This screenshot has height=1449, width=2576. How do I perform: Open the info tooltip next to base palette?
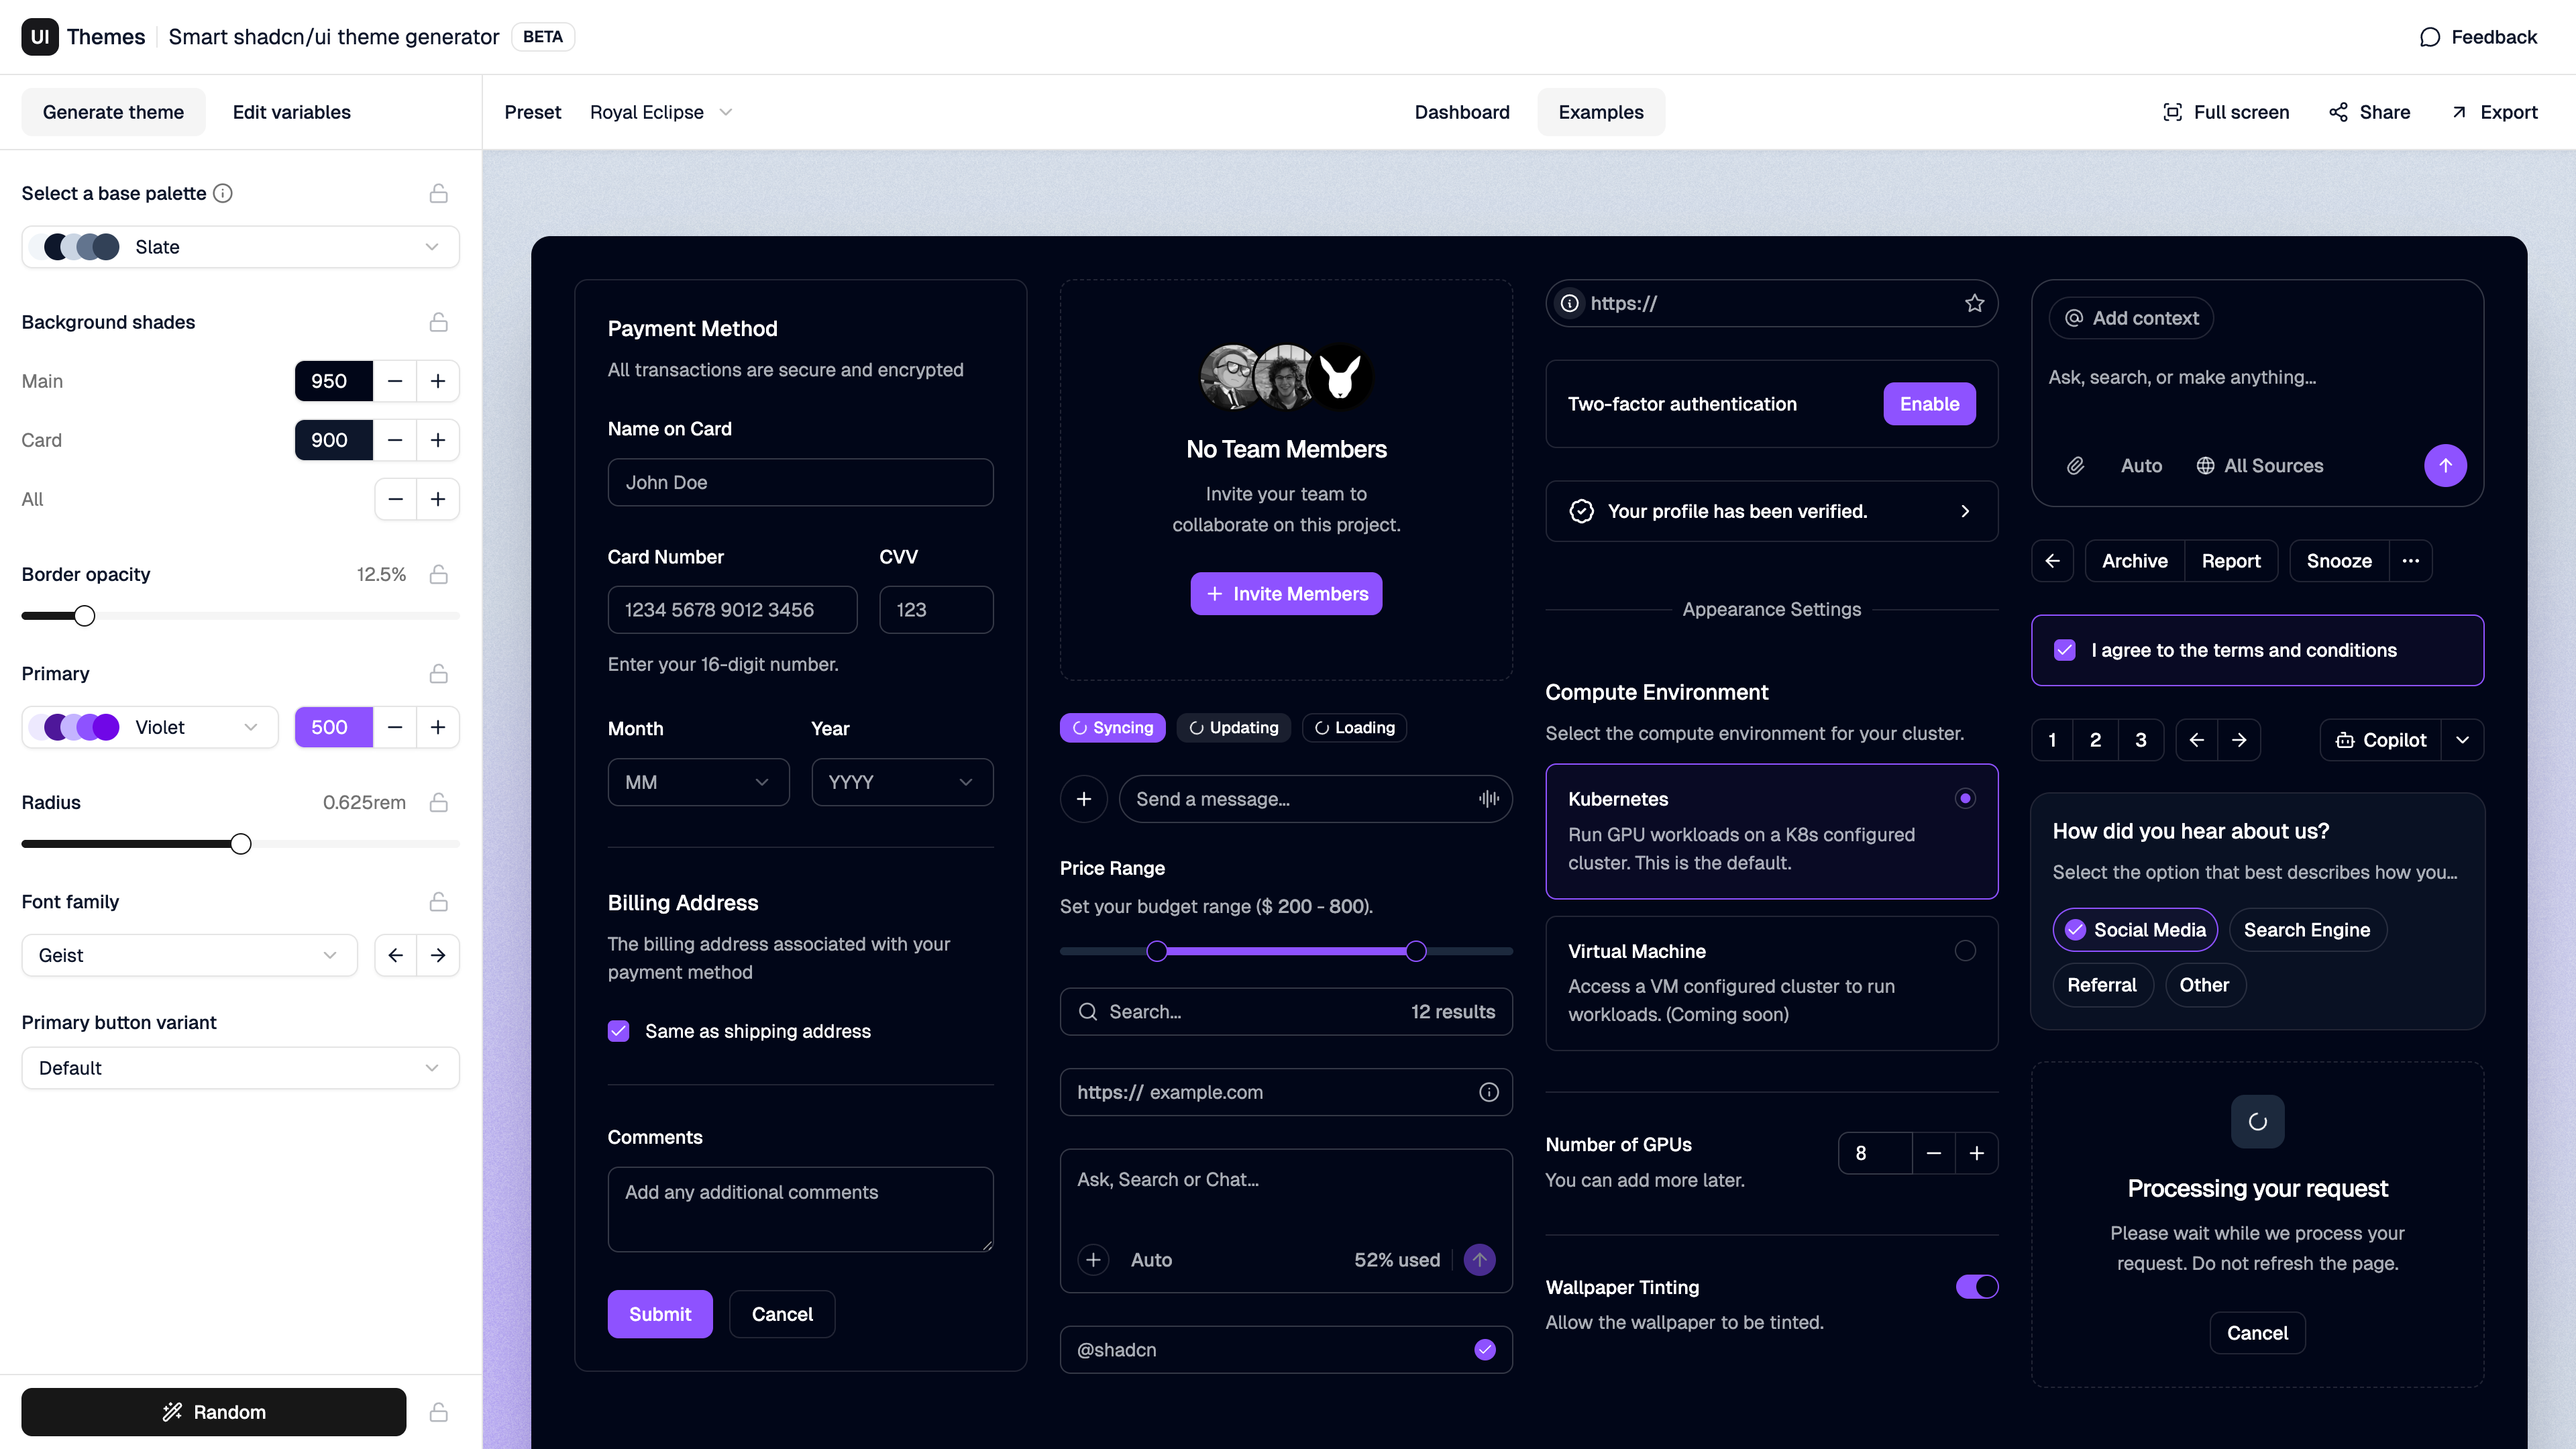tap(222, 193)
